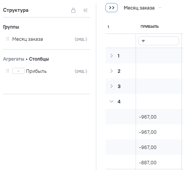Switch to the Столбцы tab

coord(39,59)
